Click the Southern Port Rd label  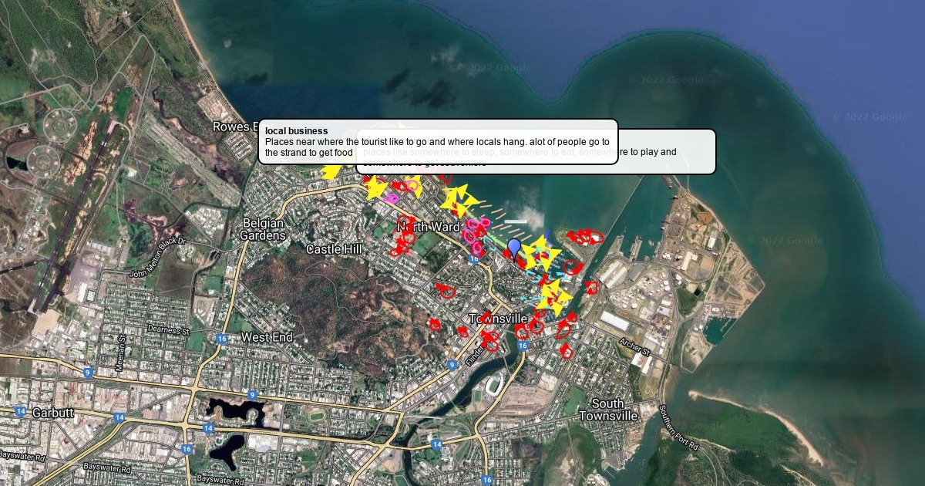pos(679,429)
